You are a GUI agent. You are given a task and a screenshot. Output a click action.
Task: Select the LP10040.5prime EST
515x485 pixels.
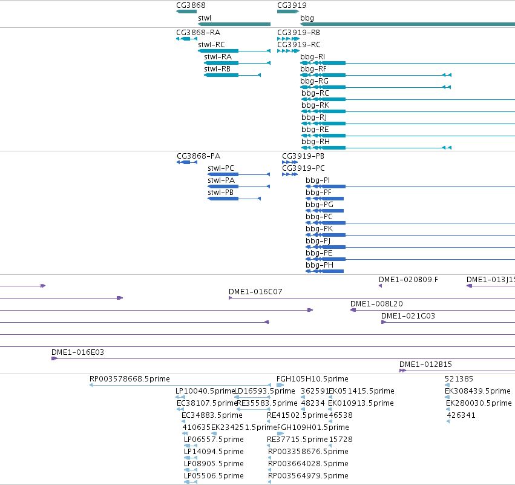pos(180,397)
